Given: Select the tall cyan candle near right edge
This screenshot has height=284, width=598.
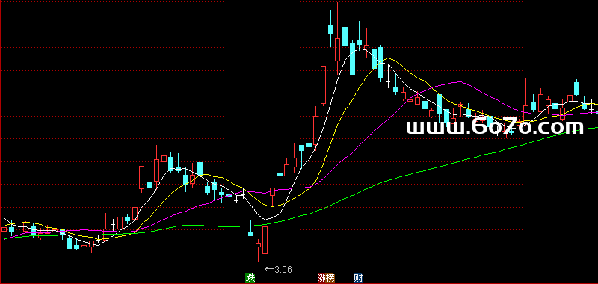Looking at the screenshot, I should point(576,88).
